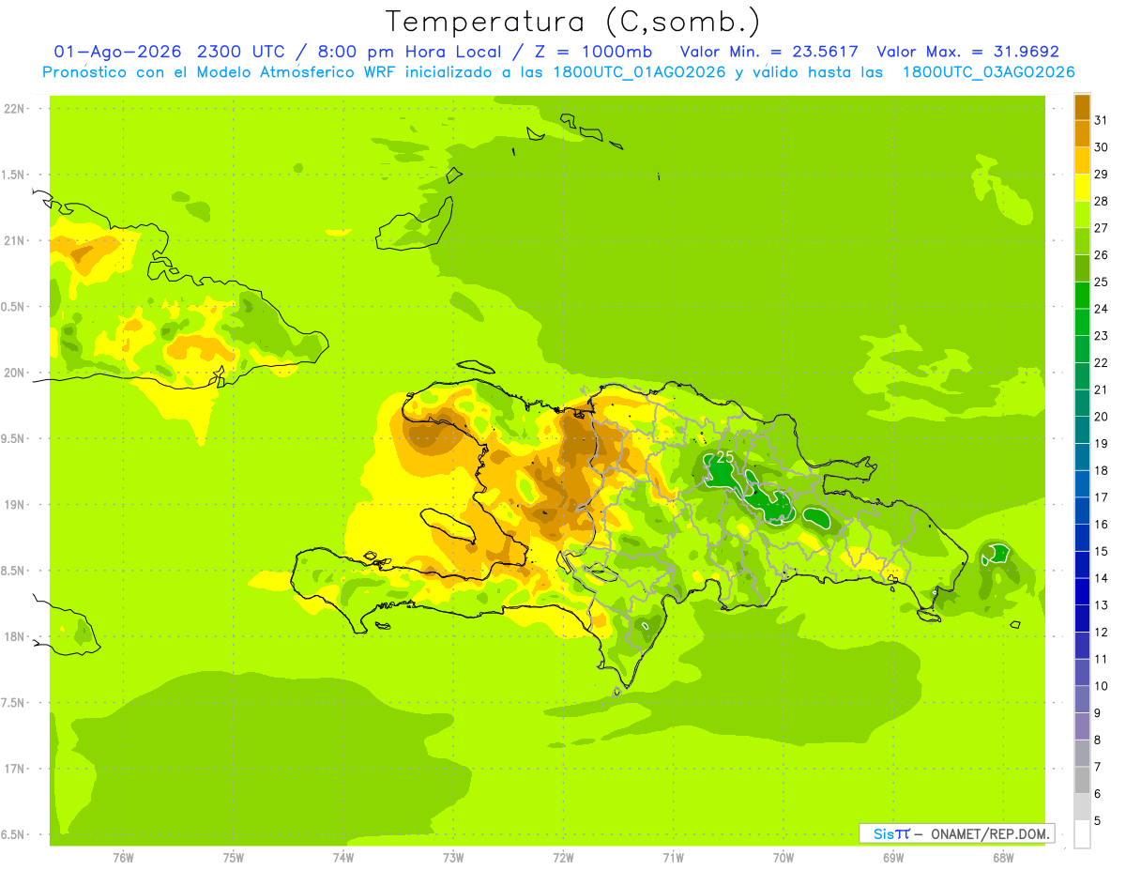Screen dimensions: 1126x870
Task: Click the green legend swatch between 24 and 25
Action: [1082, 295]
